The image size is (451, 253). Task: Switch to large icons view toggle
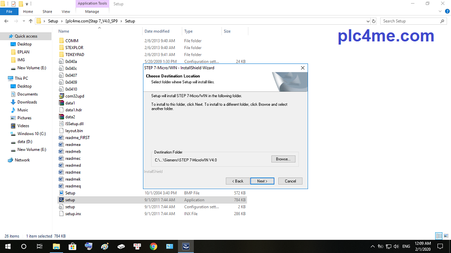pyautogui.click(x=445, y=236)
